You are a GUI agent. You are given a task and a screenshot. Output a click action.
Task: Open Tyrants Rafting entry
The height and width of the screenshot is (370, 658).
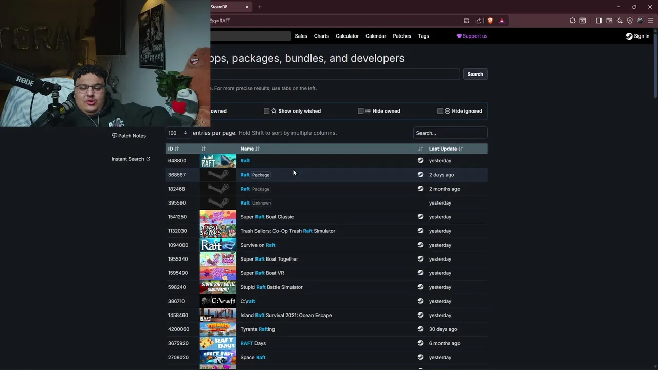tap(258, 329)
